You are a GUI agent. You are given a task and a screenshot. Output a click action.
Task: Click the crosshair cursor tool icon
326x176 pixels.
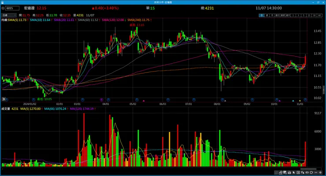[x=303, y=172]
